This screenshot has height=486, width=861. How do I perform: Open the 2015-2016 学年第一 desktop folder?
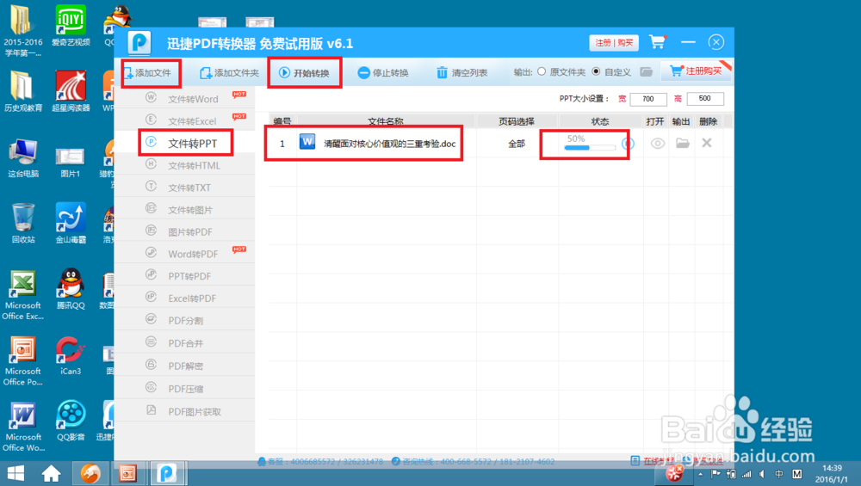point(23,30)
